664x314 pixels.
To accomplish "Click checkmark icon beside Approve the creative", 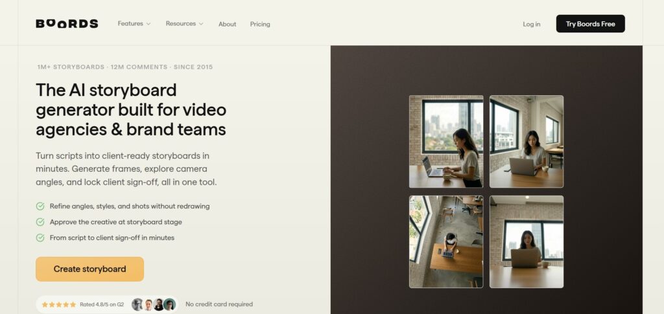I will pyautogui.click(x=40, y=222).
